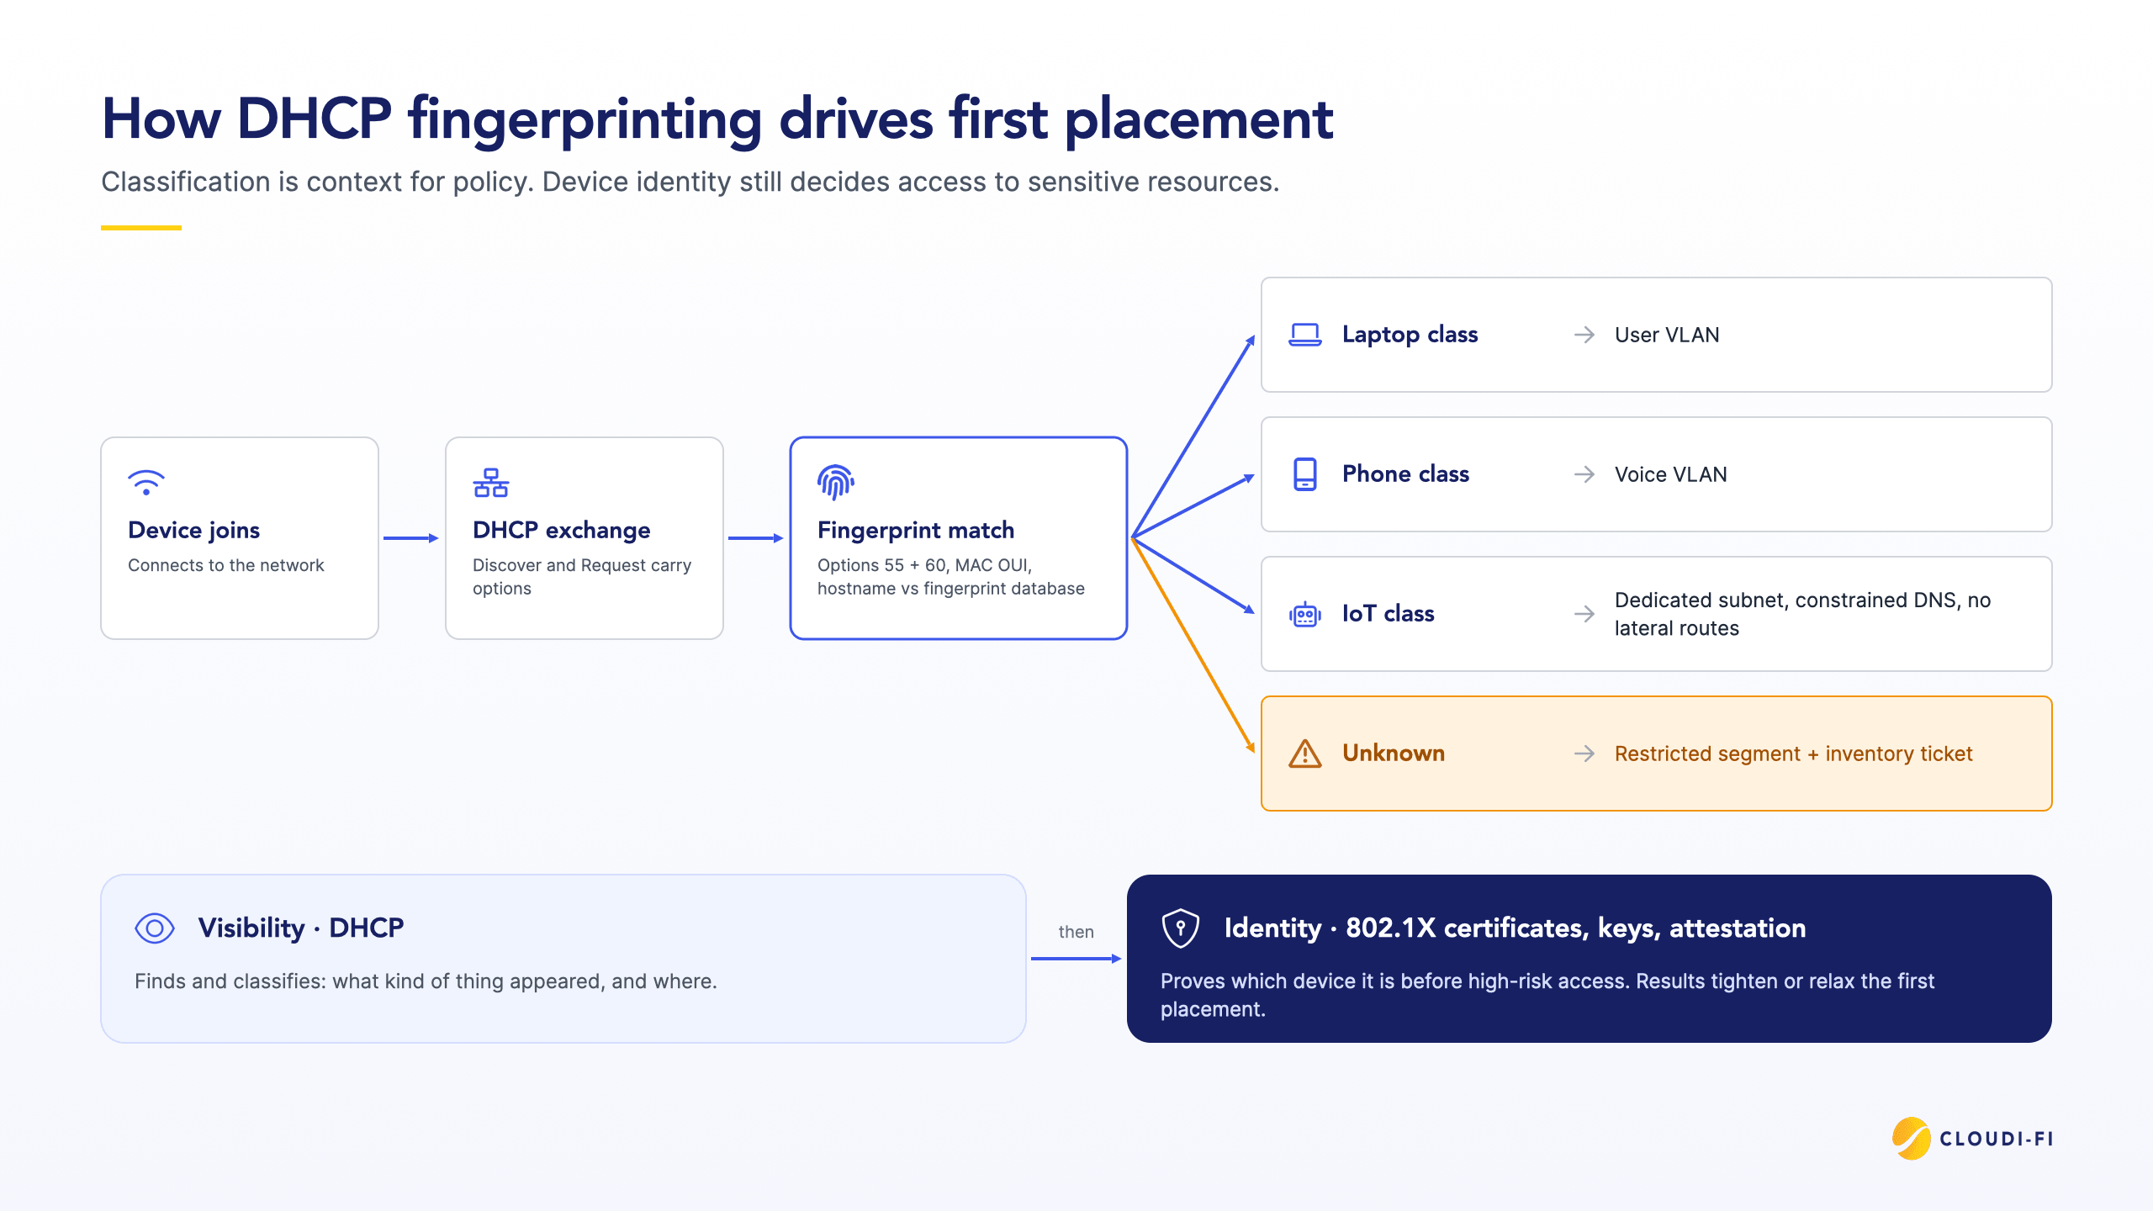Image resolution: width=2153 pixels, height=1211 pixels.
Task: Click the slide title "How DHCP fingerprinting"
Action: coord(717,119)
